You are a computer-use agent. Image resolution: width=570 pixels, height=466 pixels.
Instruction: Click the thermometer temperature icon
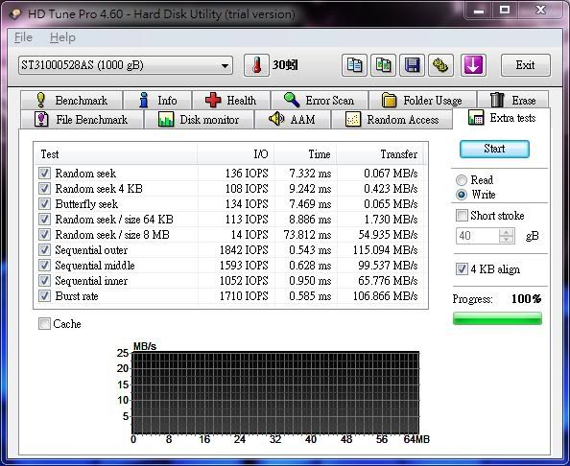click(256, 65)
